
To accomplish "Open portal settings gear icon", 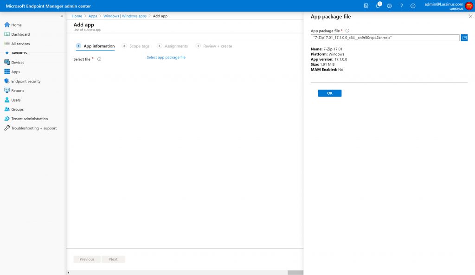I will pyautogui.click(x=390, y=6).
